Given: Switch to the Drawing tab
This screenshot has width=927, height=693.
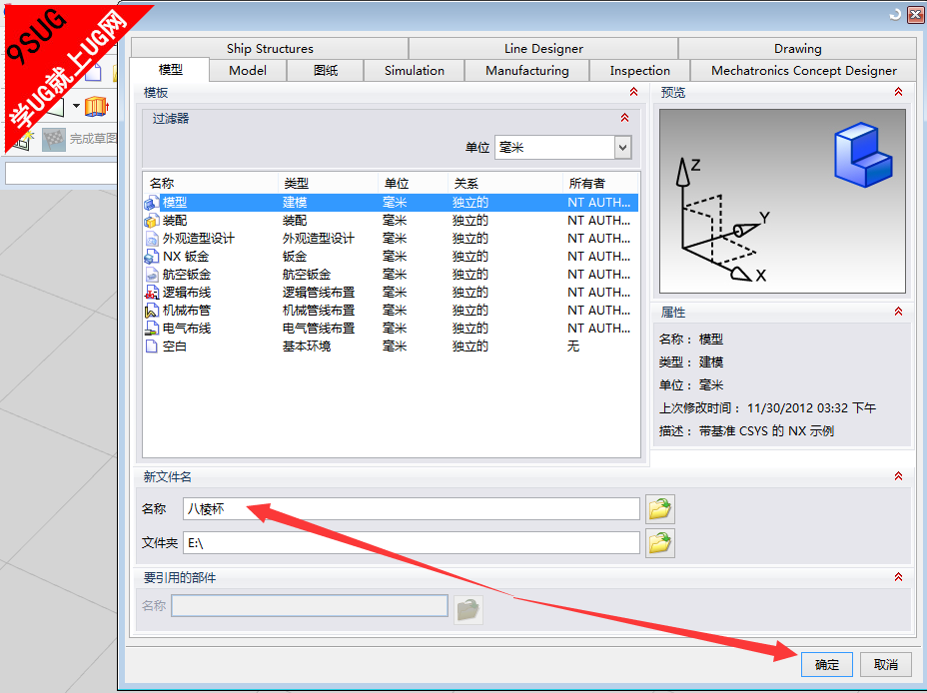Looking at the screenshot, I should [797, 49].
